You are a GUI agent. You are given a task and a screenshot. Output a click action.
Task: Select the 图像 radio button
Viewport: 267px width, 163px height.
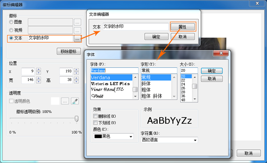click(11, 22)
